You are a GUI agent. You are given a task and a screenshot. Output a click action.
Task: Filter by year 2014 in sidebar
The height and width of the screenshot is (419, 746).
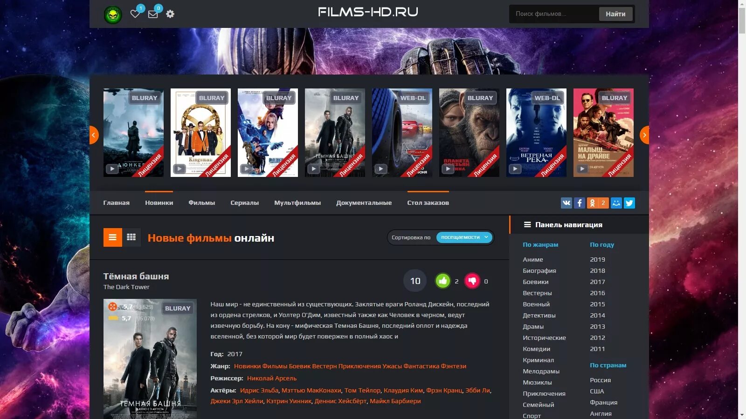pyautogui.click(x=597, y=315)
